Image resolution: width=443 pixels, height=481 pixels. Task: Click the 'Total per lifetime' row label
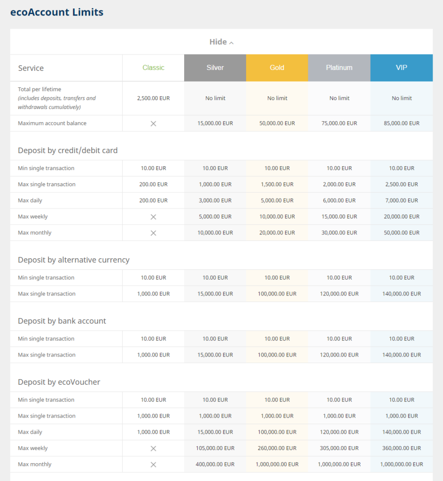tap(39, 89)
